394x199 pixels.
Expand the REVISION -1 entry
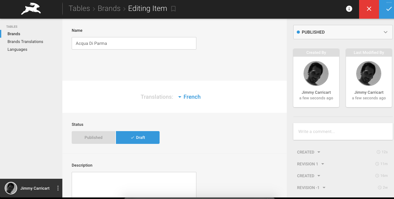click(x=311, y=187)
